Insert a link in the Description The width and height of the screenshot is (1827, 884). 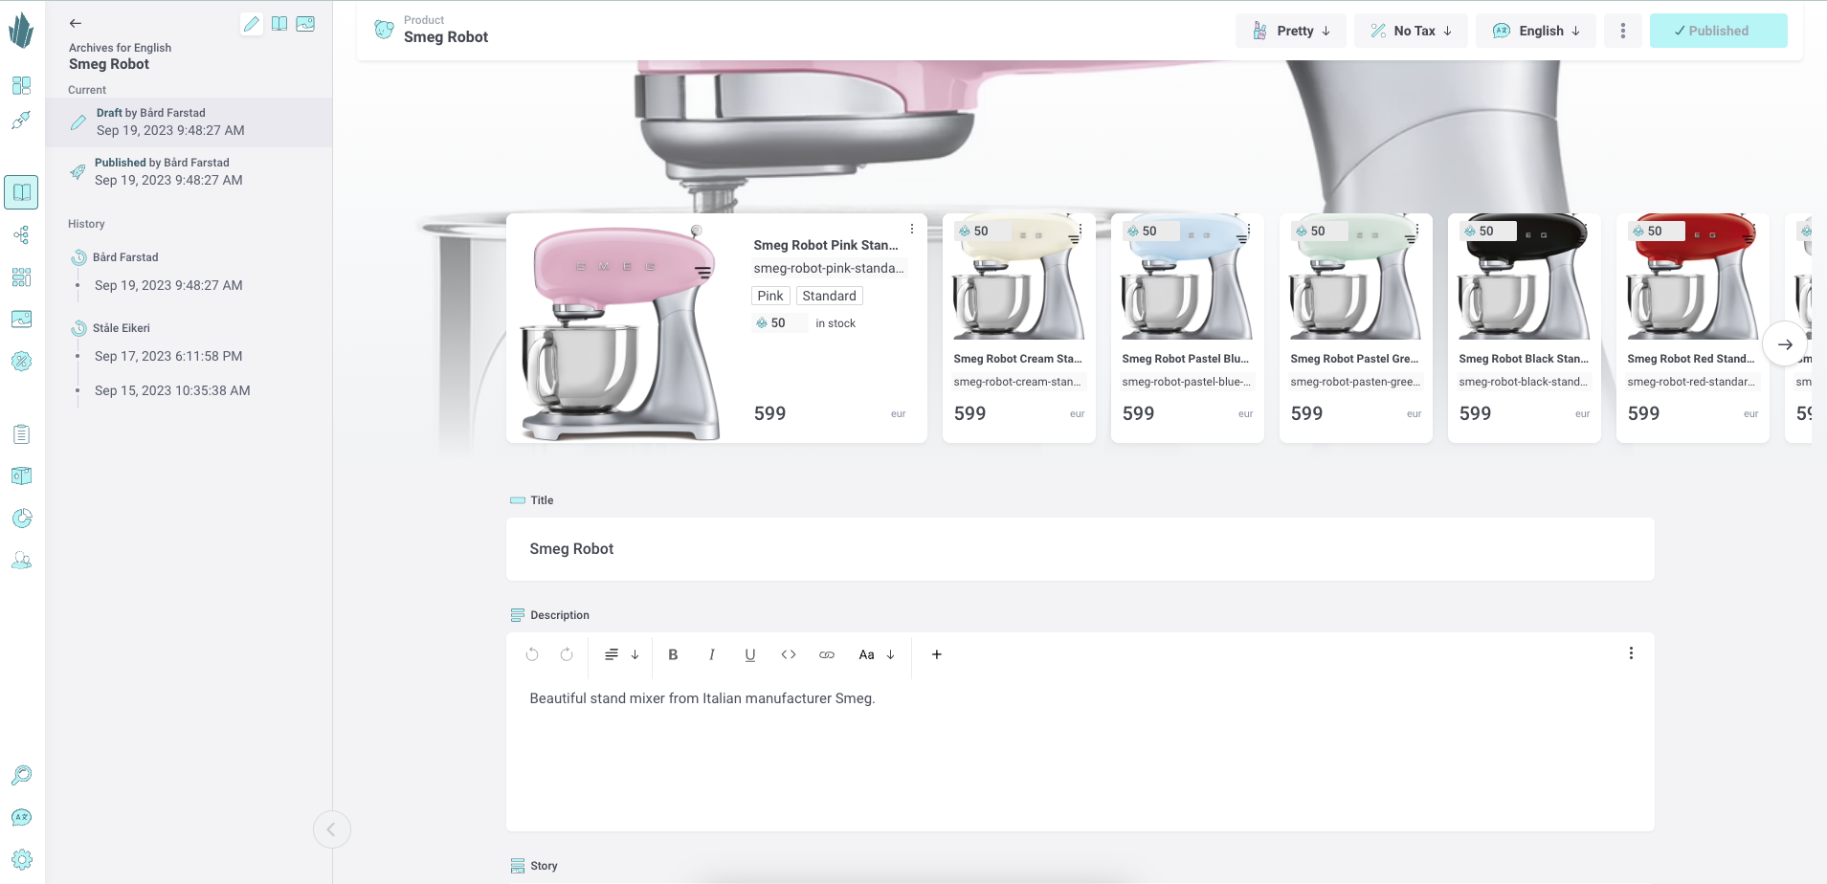pyautogui.click(x=827, y=654)
